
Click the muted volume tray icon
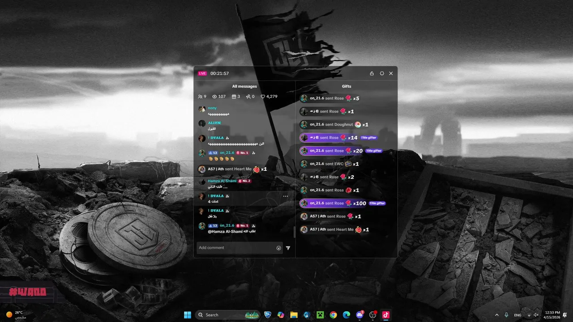coord(536,315)
